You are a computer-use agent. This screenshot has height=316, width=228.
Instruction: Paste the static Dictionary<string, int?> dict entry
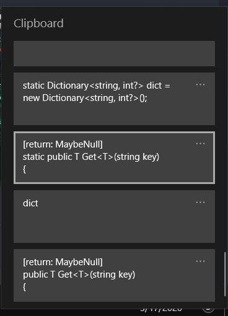pyautogui.click(x=114, y=99)
